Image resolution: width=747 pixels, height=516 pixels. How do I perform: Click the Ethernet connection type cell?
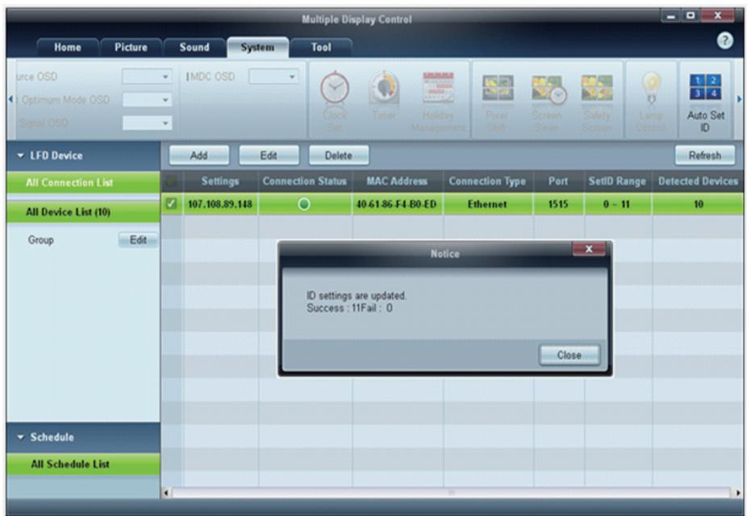click(x=488, y=204)
